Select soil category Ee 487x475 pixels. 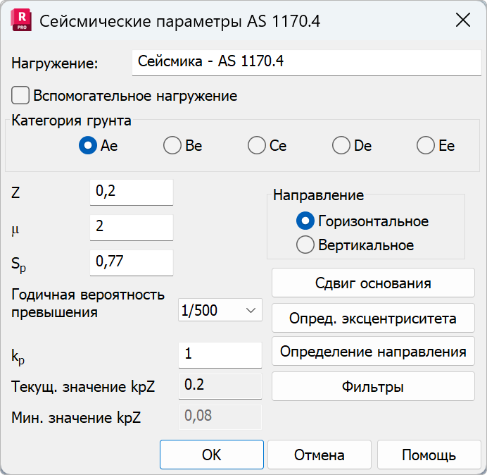click(x=425, y=146)
